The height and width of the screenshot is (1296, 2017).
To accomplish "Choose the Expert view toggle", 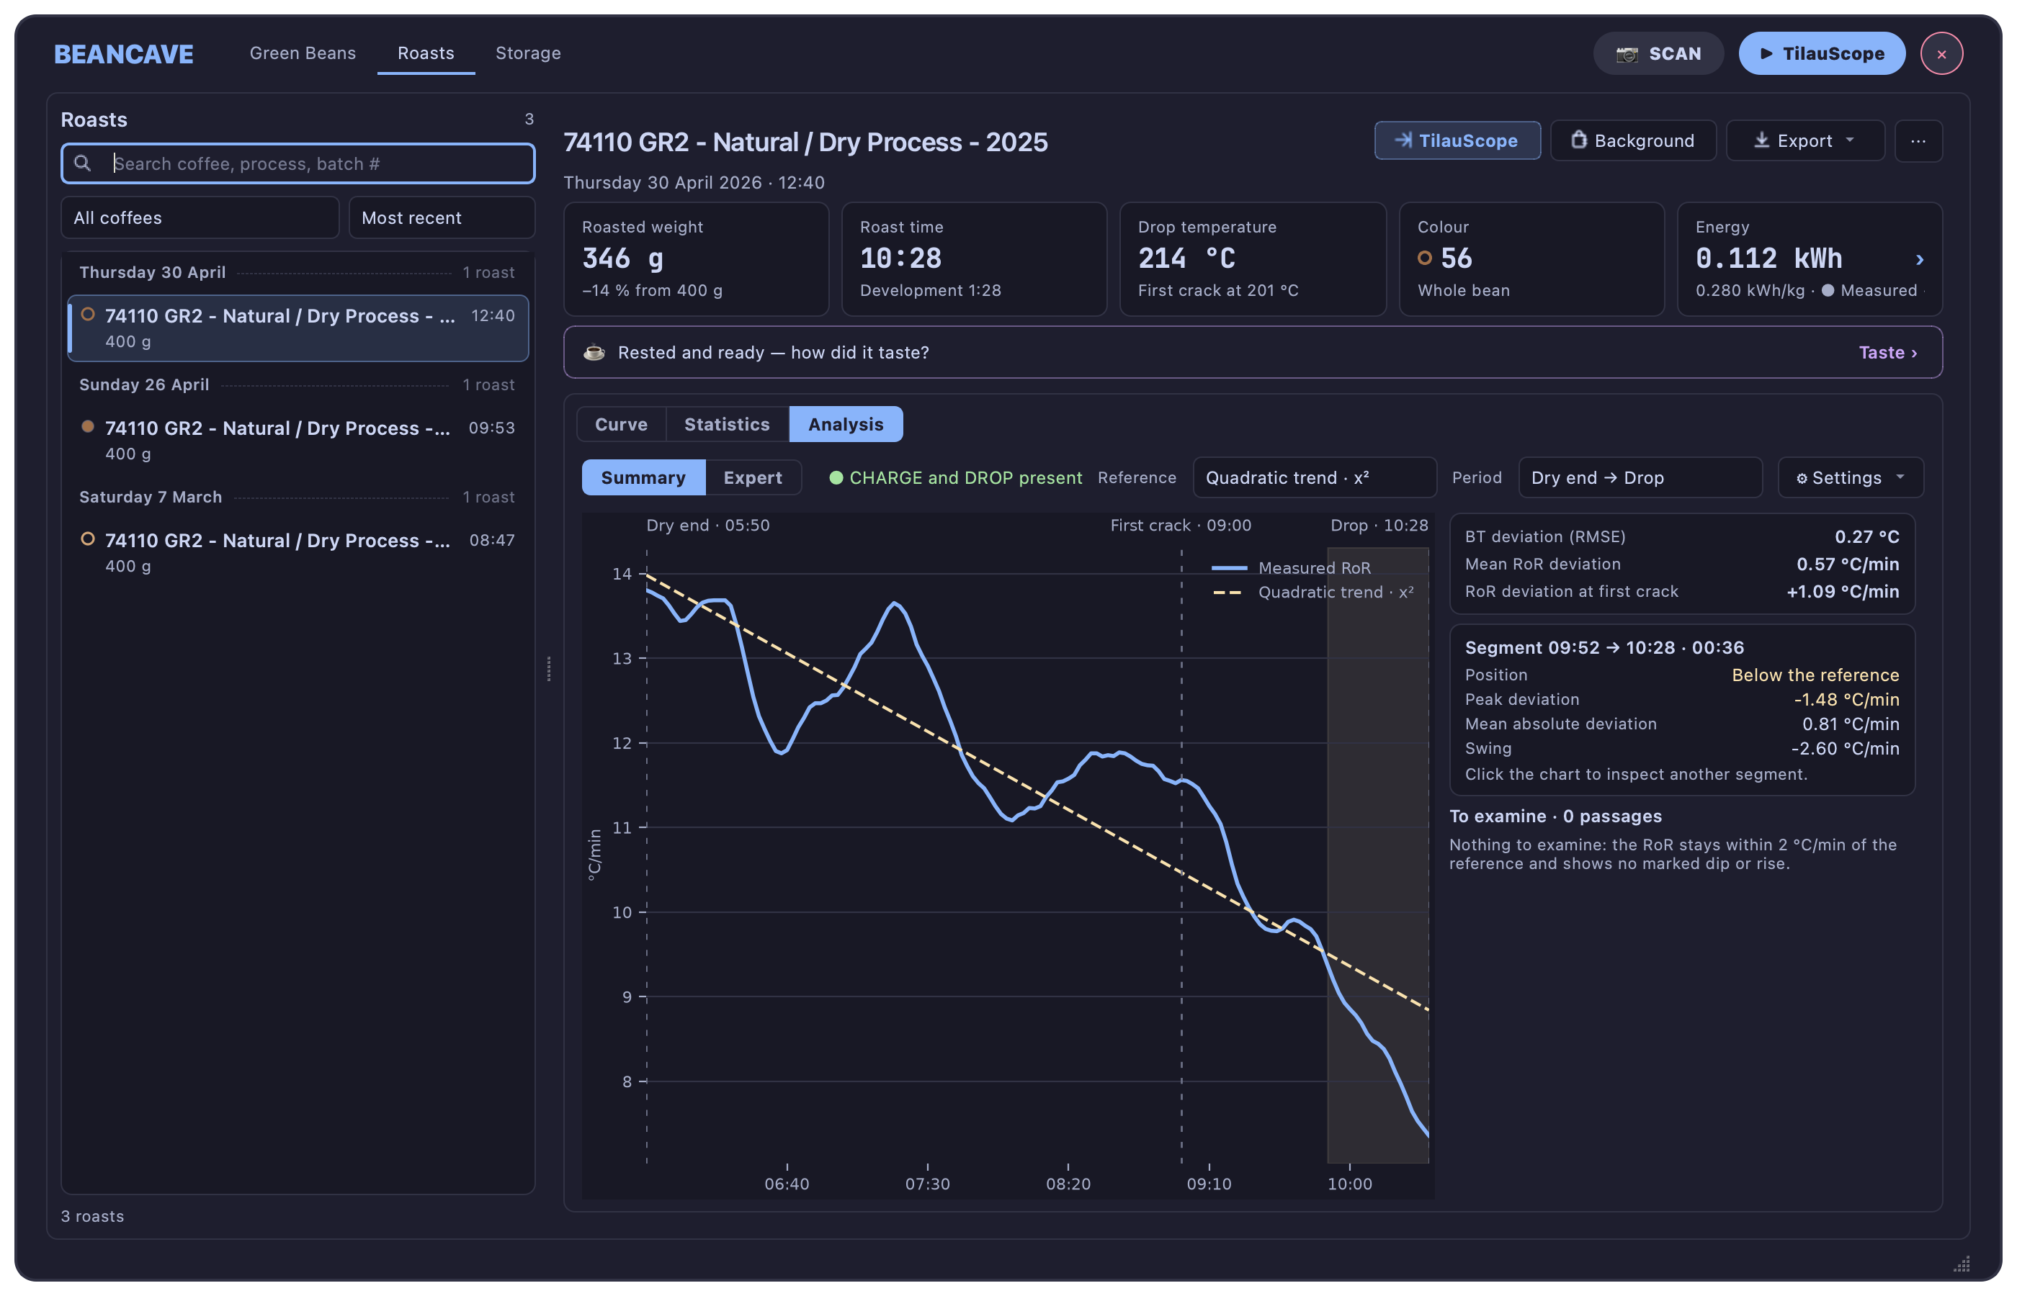I will (753, 478).
